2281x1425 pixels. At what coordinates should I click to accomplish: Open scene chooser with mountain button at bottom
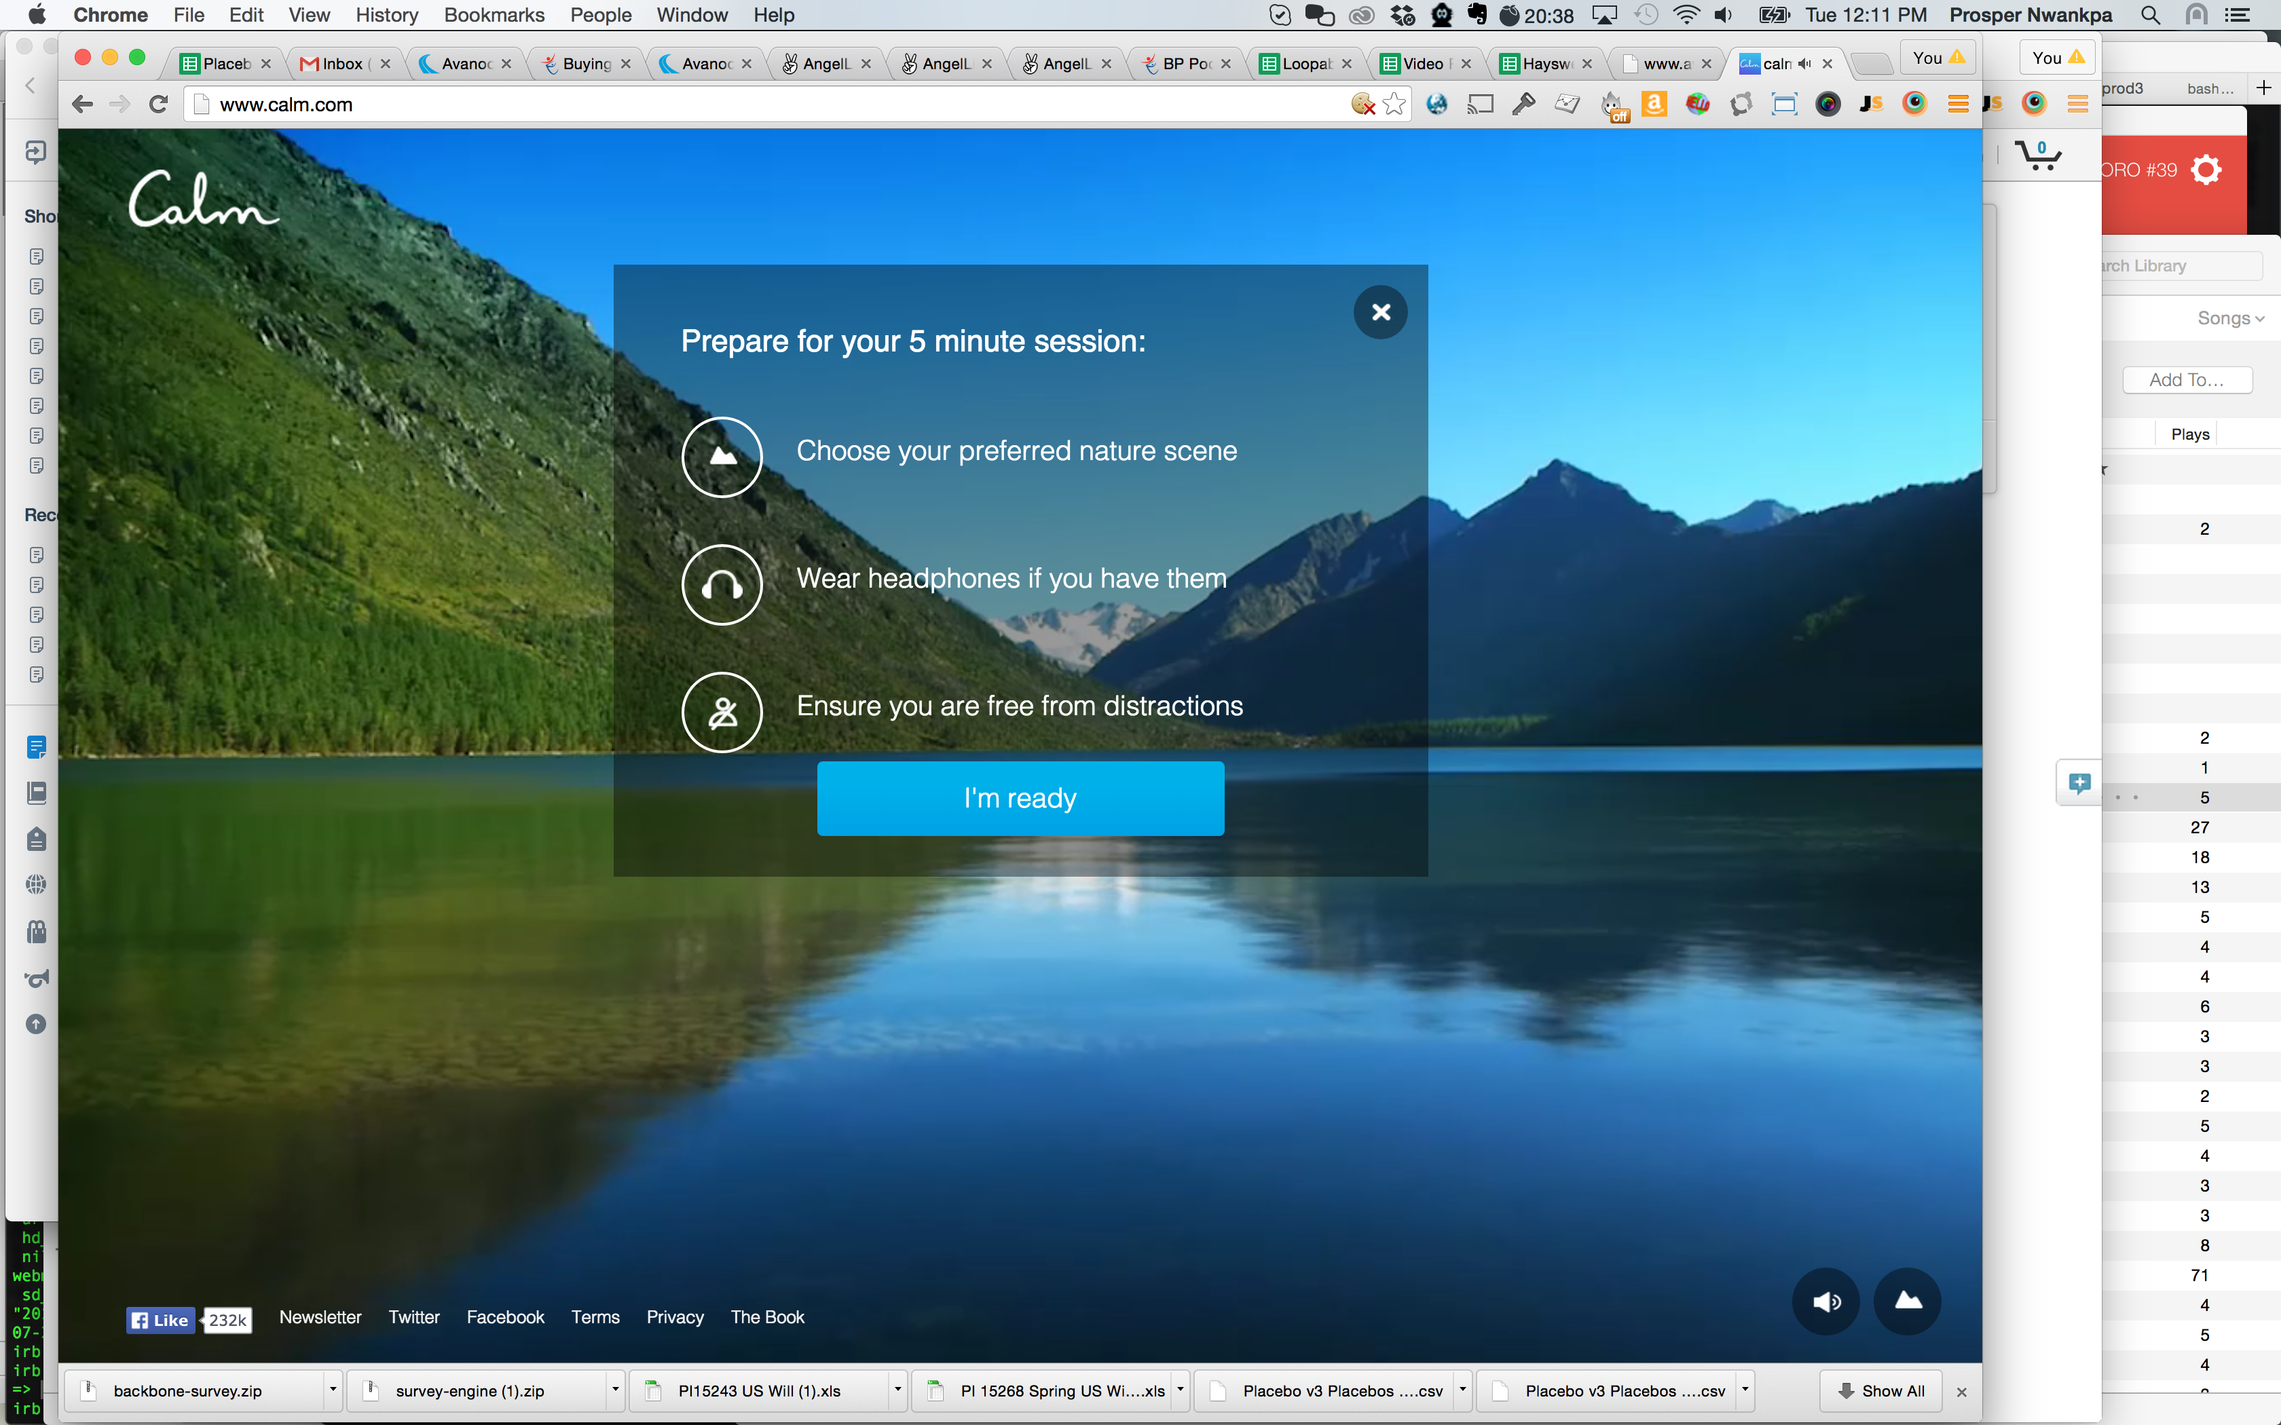coord(1908,1301)
